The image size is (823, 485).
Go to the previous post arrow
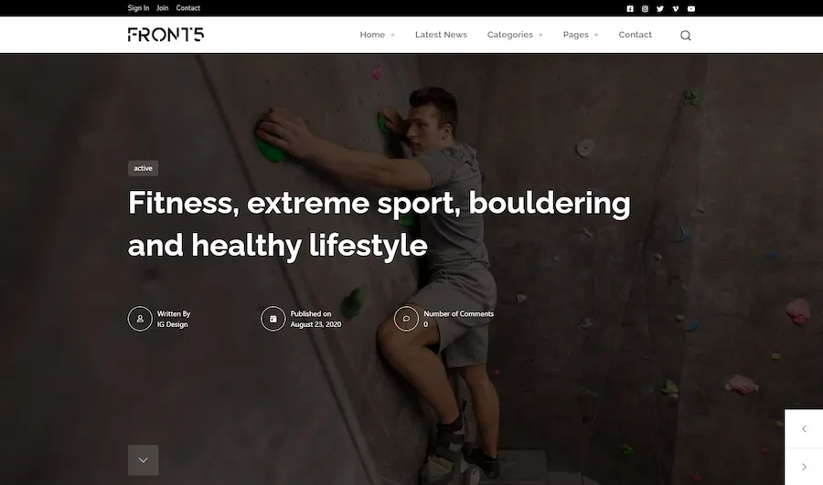click(804, 429)
